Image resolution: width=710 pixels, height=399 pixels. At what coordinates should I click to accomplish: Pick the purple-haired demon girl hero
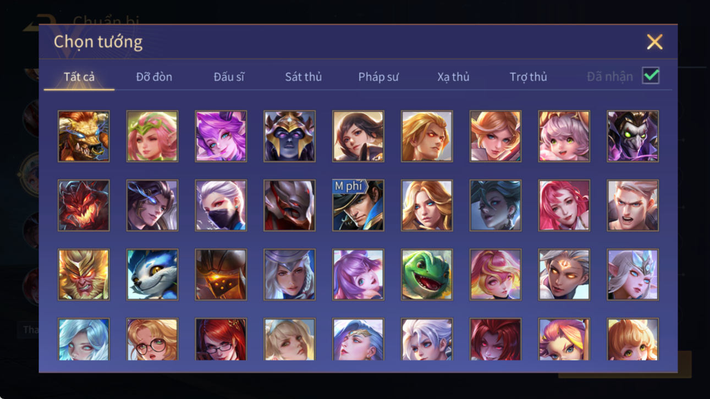[221, 136]
